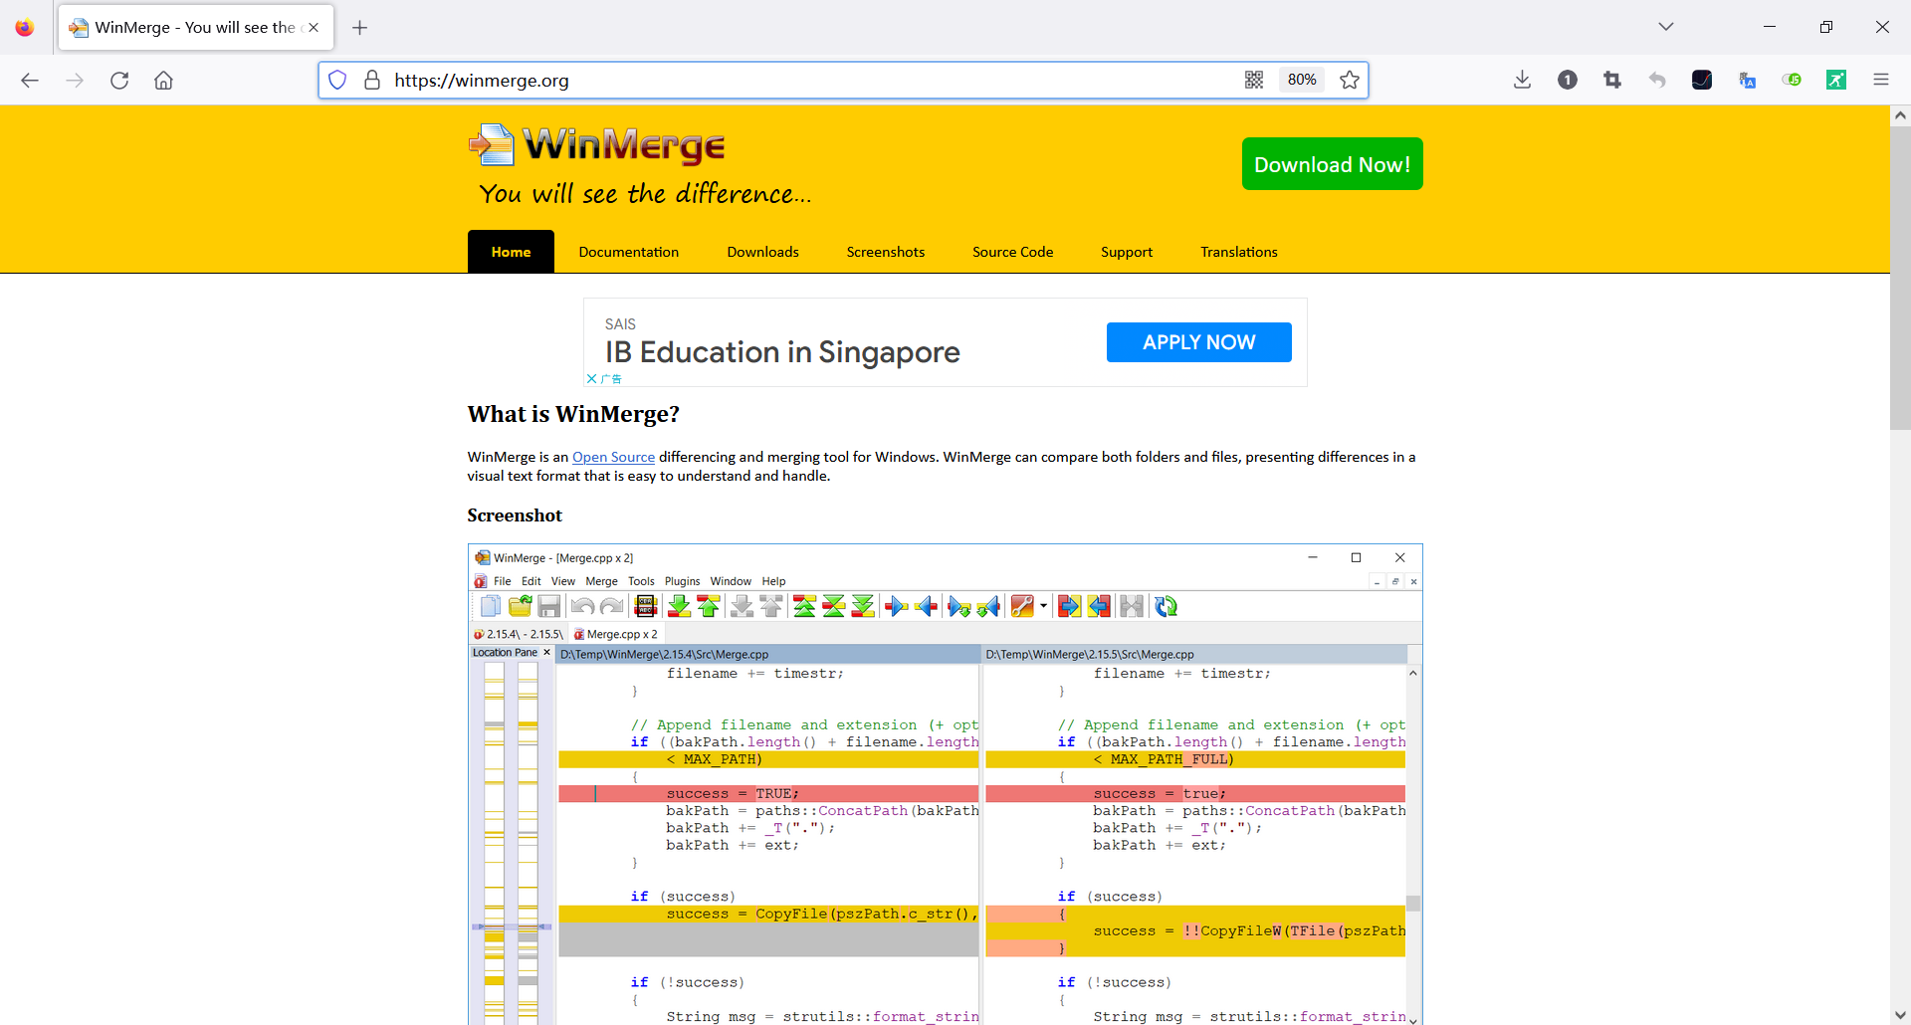The image size is (1911, 1025).
Task: Click the Firefox downloads icon
Action: point(1522,80)
